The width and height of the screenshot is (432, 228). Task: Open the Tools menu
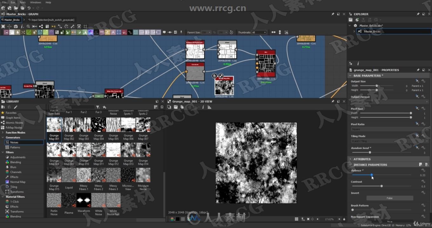click(23, 2)
